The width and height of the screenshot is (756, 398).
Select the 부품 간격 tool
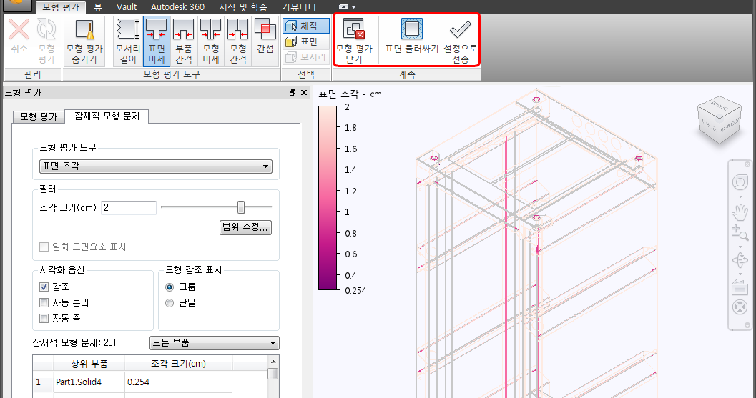pos(183,41)
